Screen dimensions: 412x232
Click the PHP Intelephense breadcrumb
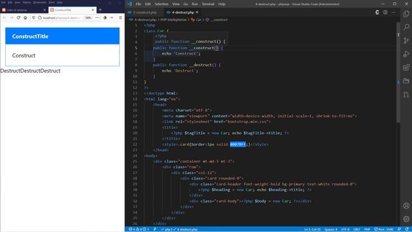tap(173, 19)
